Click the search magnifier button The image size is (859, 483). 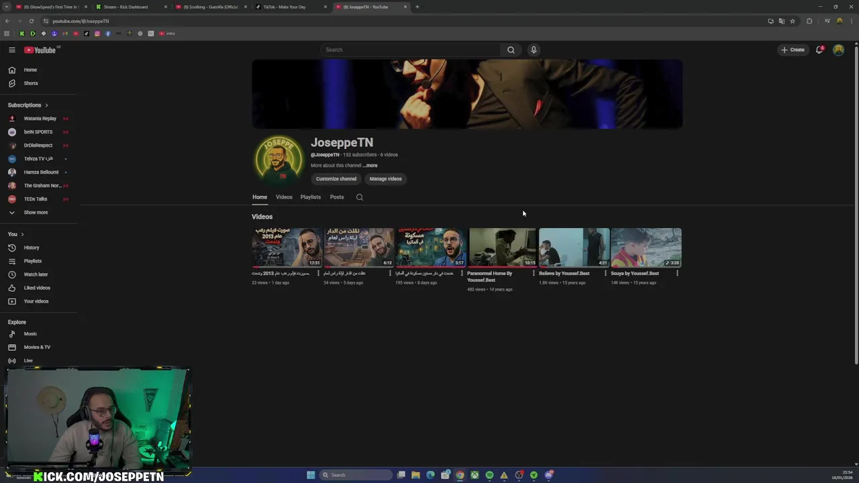[x=511, y=50]
